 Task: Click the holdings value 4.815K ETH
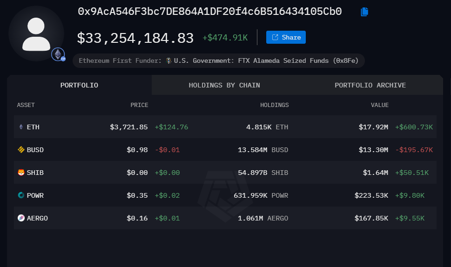point(267,127)
